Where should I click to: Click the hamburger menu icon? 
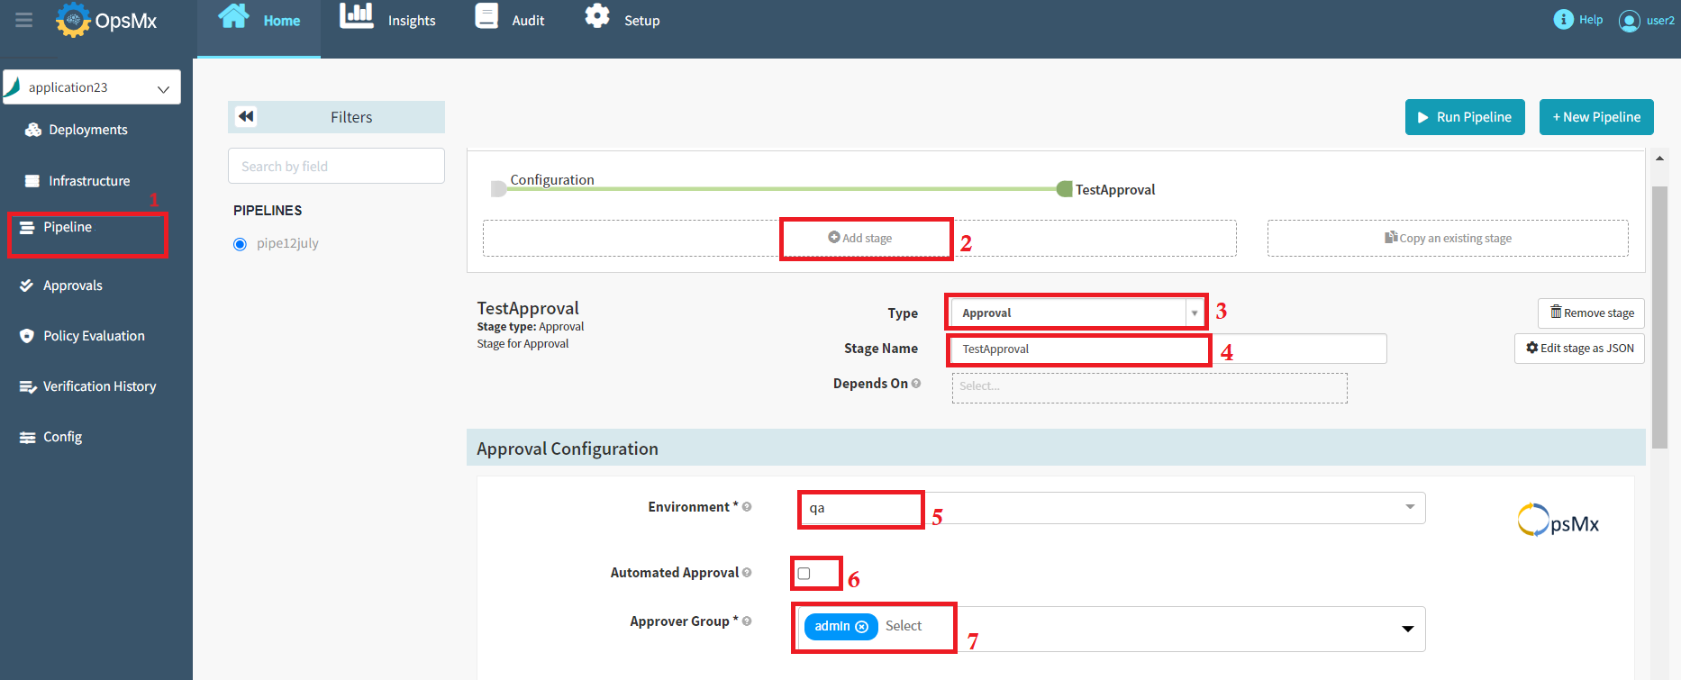24,20
